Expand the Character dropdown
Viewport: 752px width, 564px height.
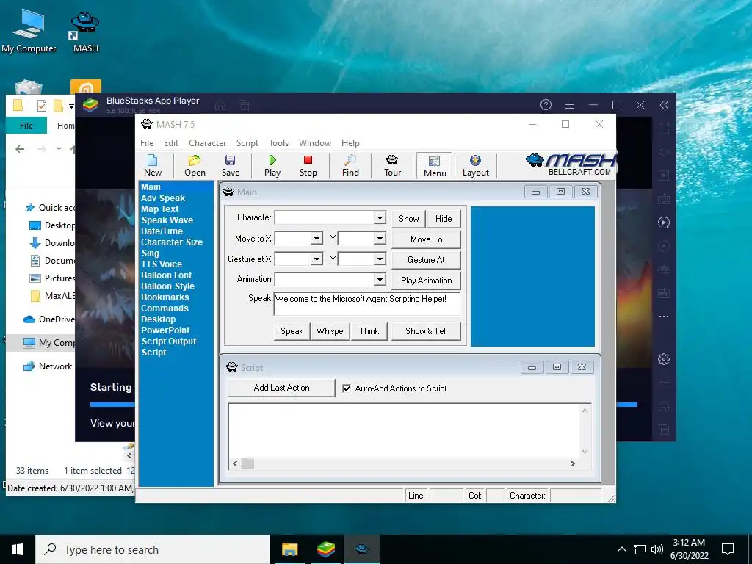click(380, 217)
